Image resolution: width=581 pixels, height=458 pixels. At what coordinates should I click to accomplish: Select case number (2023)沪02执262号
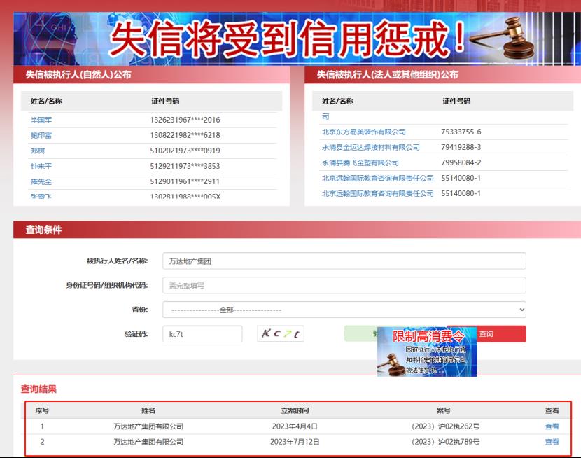(445, 426)
